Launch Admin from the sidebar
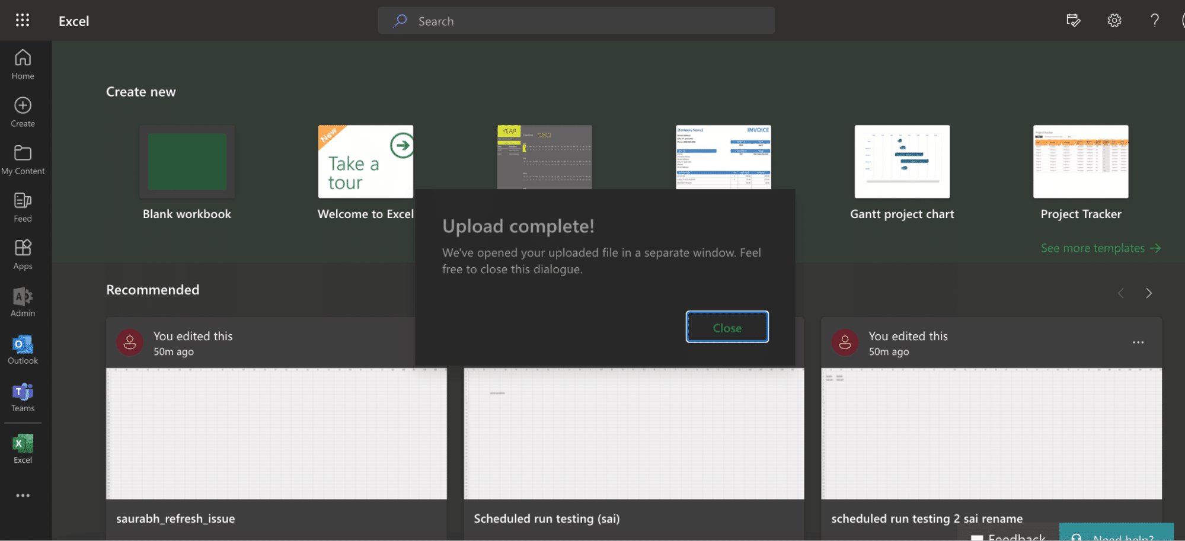Viewport: 1185px width, 541px height. [23, 302]
